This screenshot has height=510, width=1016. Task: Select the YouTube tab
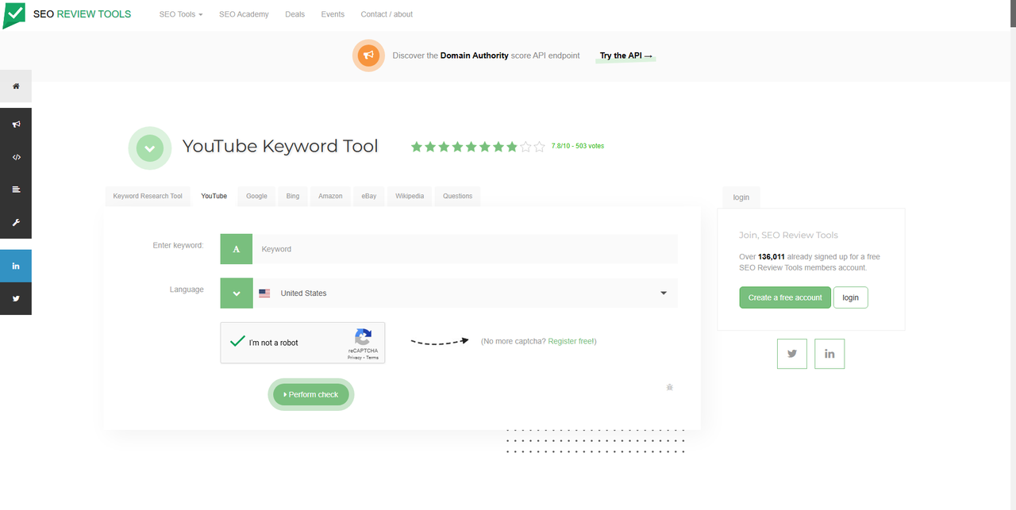point(214,196)
